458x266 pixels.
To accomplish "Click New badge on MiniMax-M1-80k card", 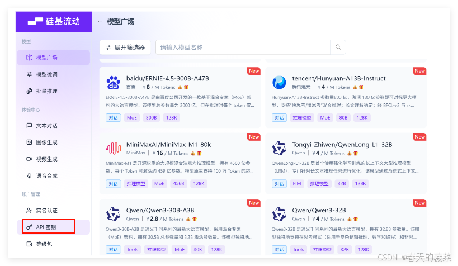I will tap(254, 137).
